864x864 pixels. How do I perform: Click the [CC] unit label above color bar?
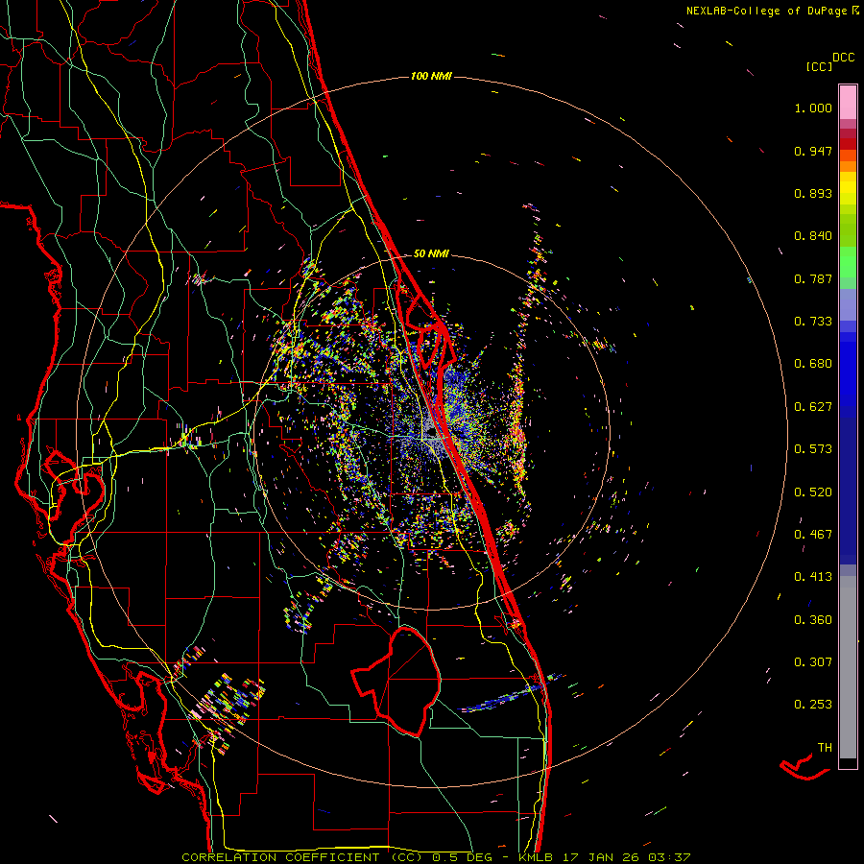tap(819, 66)
